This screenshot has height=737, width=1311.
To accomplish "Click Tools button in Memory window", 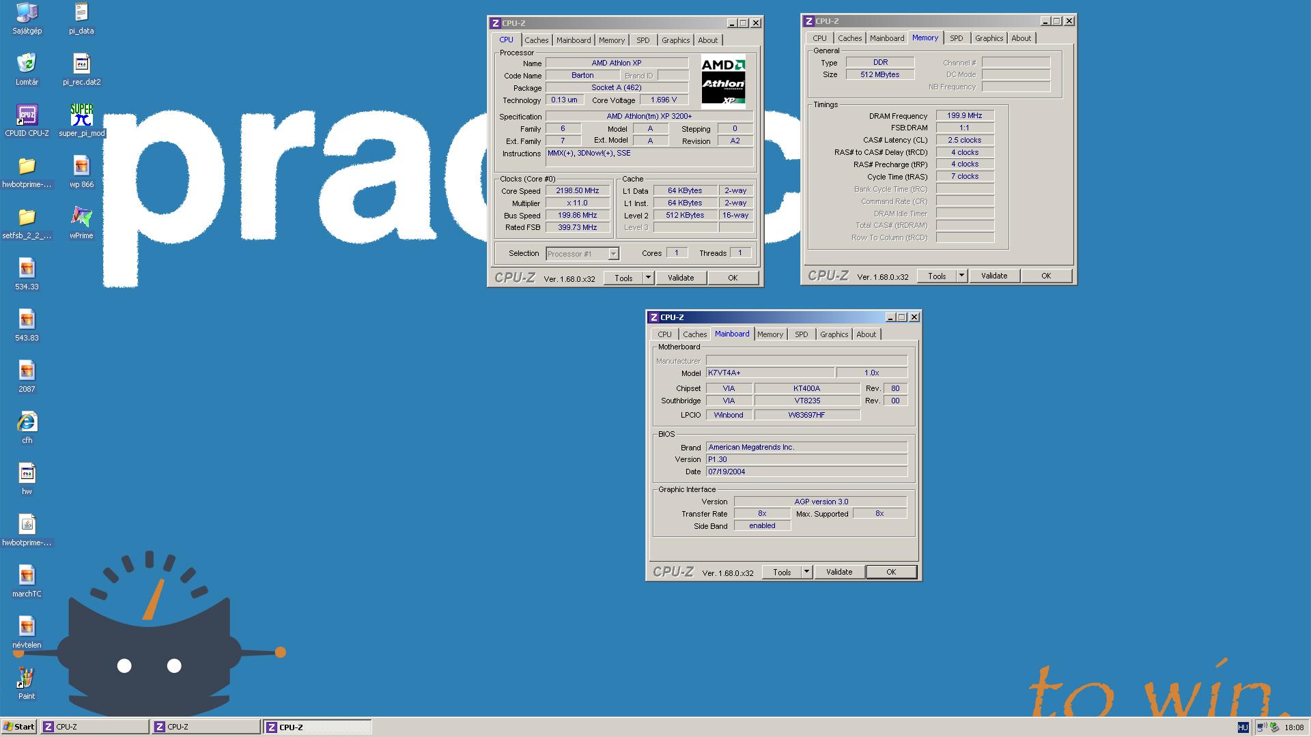I will click(937, 276).
